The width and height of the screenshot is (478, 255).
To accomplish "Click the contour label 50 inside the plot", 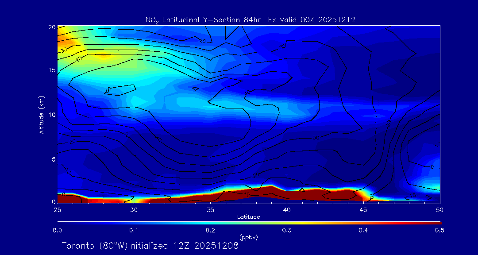I will coord(108,90).
